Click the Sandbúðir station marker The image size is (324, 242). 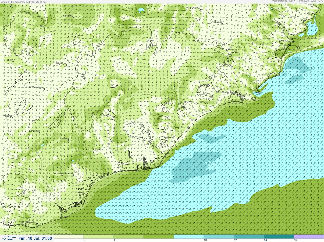click(x=73, y=17)
